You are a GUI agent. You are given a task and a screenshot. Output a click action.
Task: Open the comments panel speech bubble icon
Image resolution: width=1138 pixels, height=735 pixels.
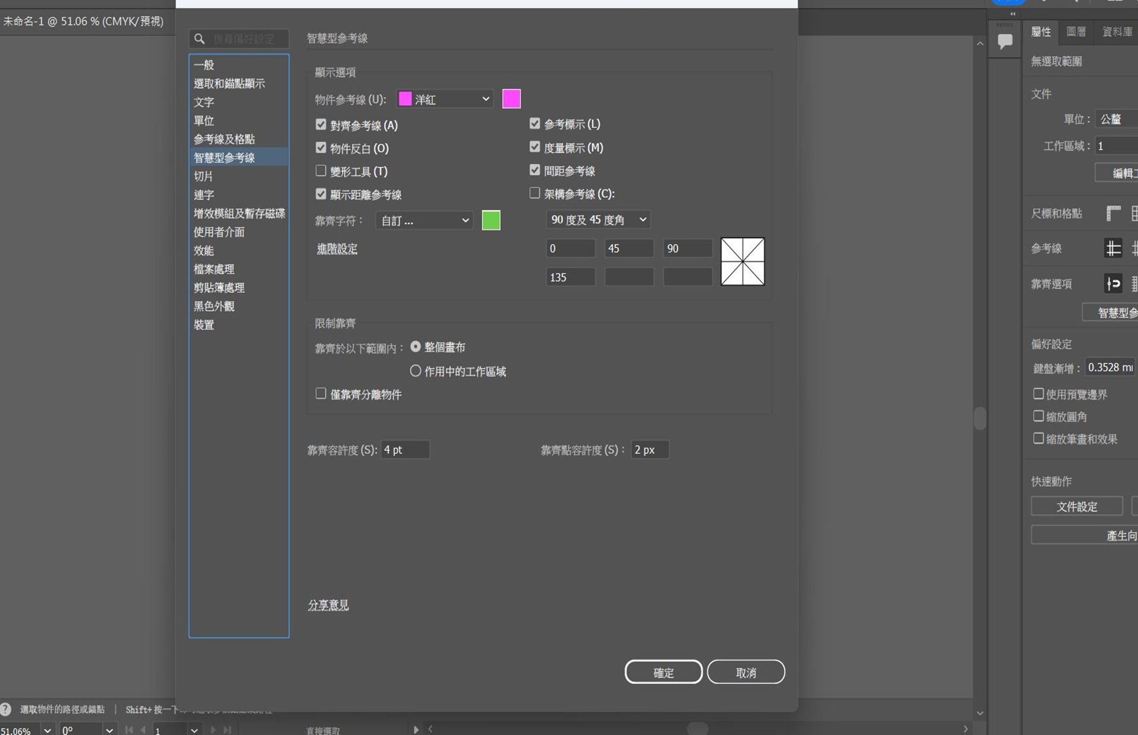pyautogui.click(x=1005, y=41)
